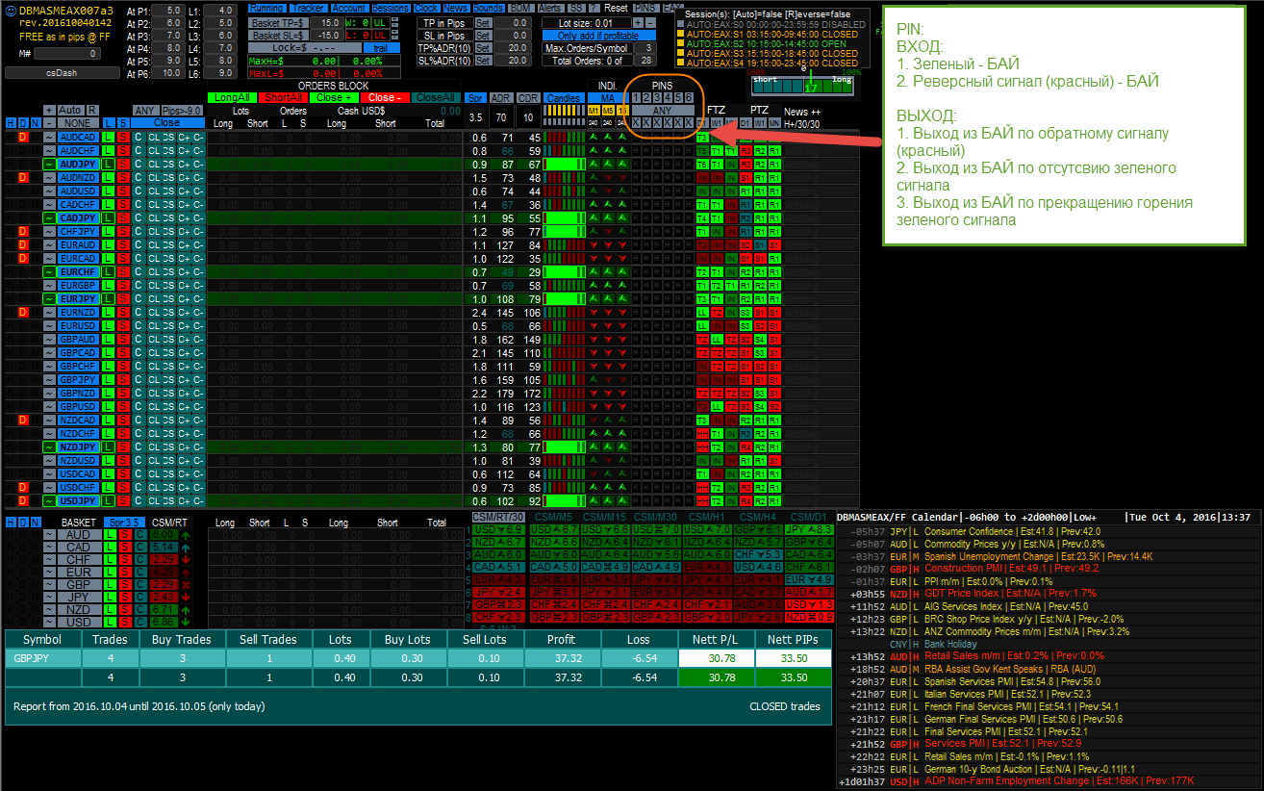The image size is (1264, 791).
Task: Click the question mark help button
Action: coord(594,8)
